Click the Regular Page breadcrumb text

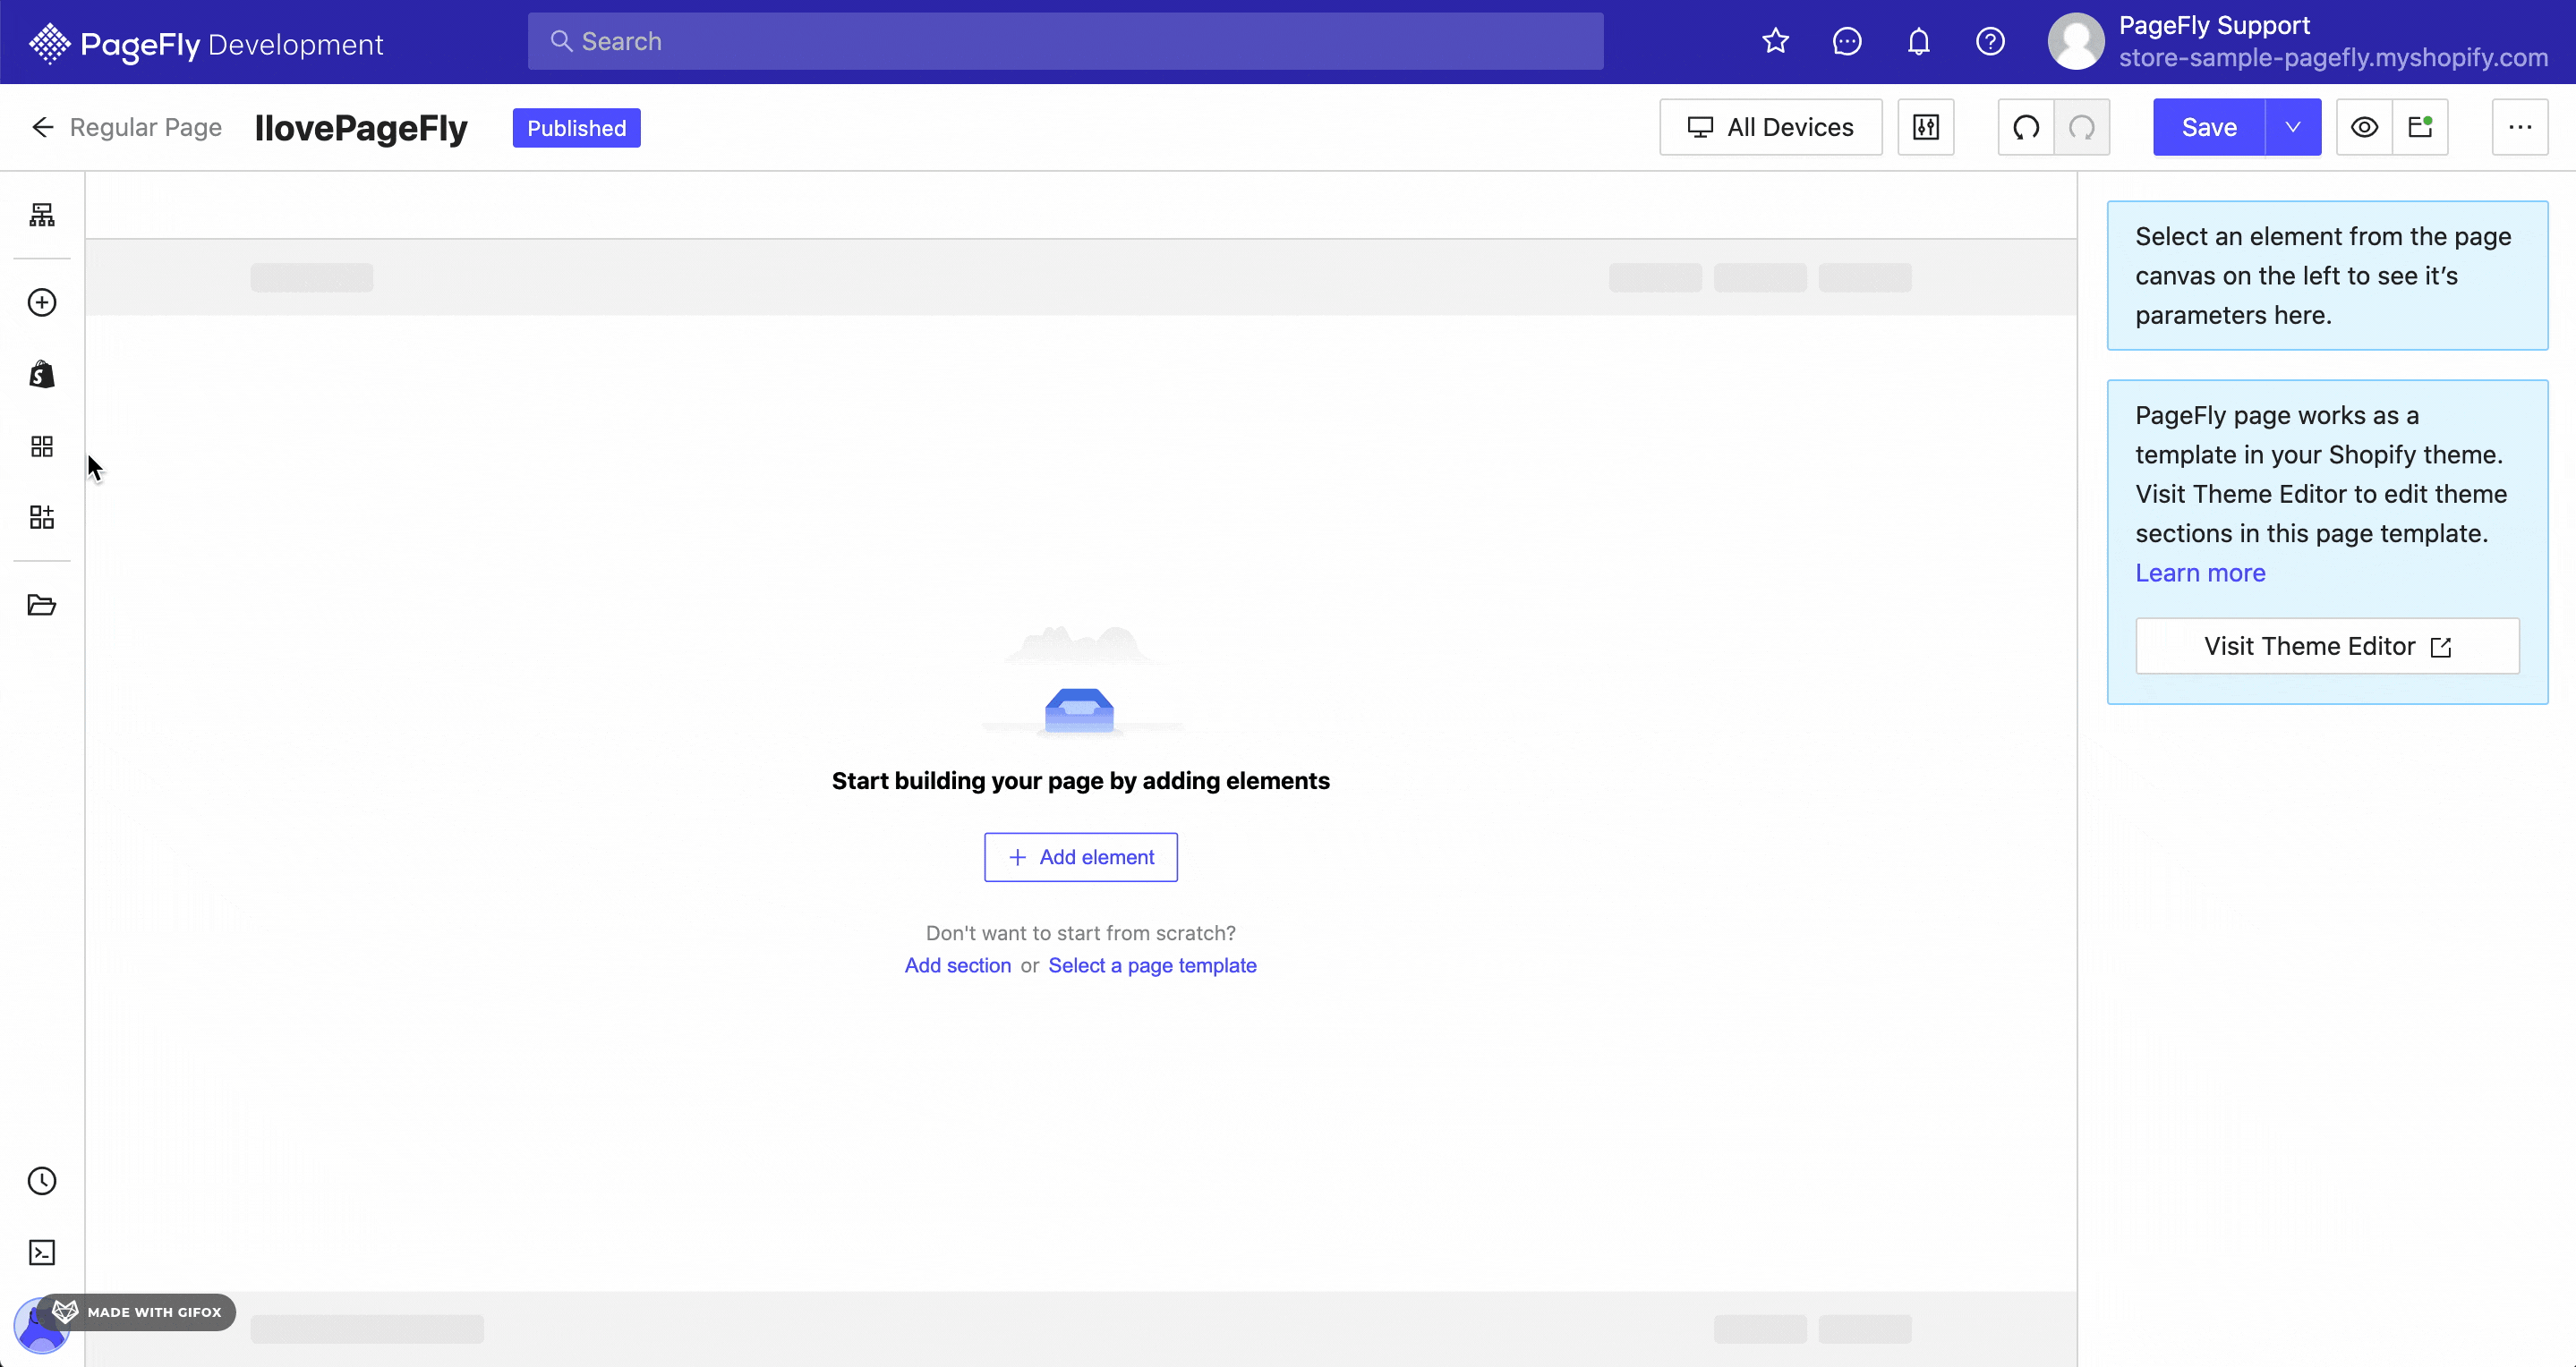pos(146,127)
